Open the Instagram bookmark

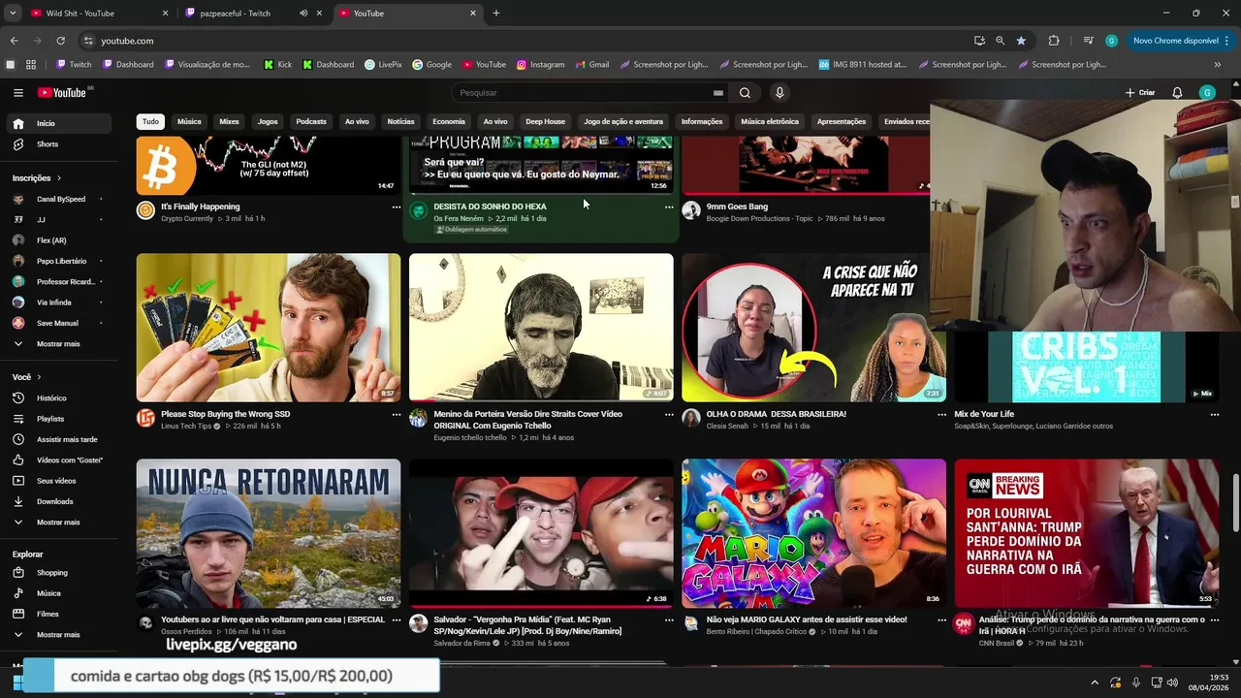click(x=540, y=65)
